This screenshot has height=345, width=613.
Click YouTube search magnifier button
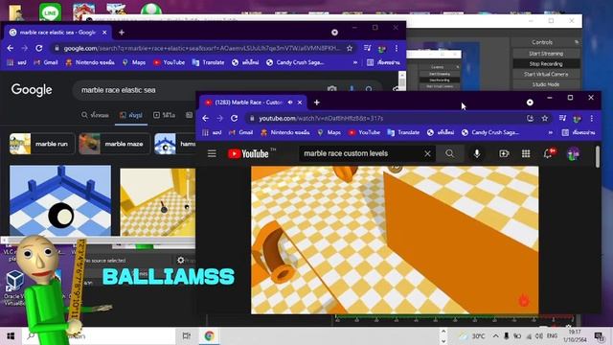[449, 153]
